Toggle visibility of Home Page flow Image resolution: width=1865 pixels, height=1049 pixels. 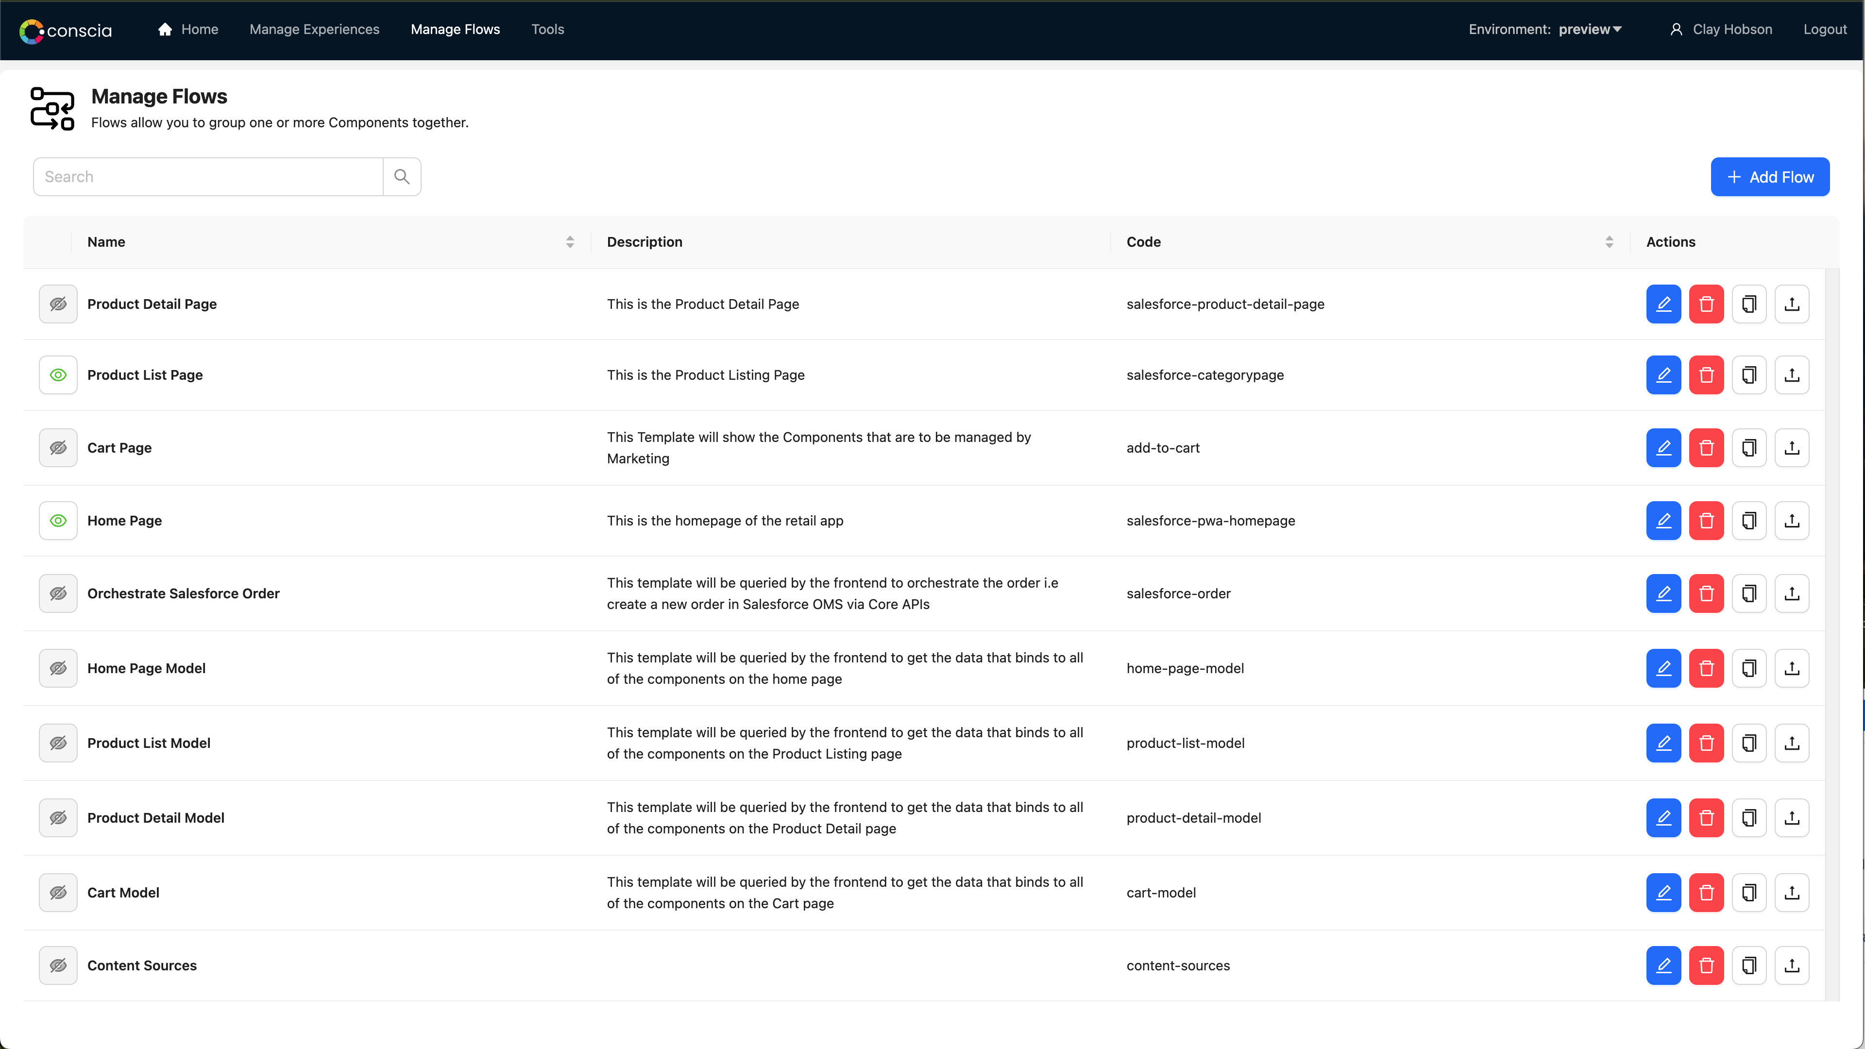pyautogui.click(x=58, y=521)
